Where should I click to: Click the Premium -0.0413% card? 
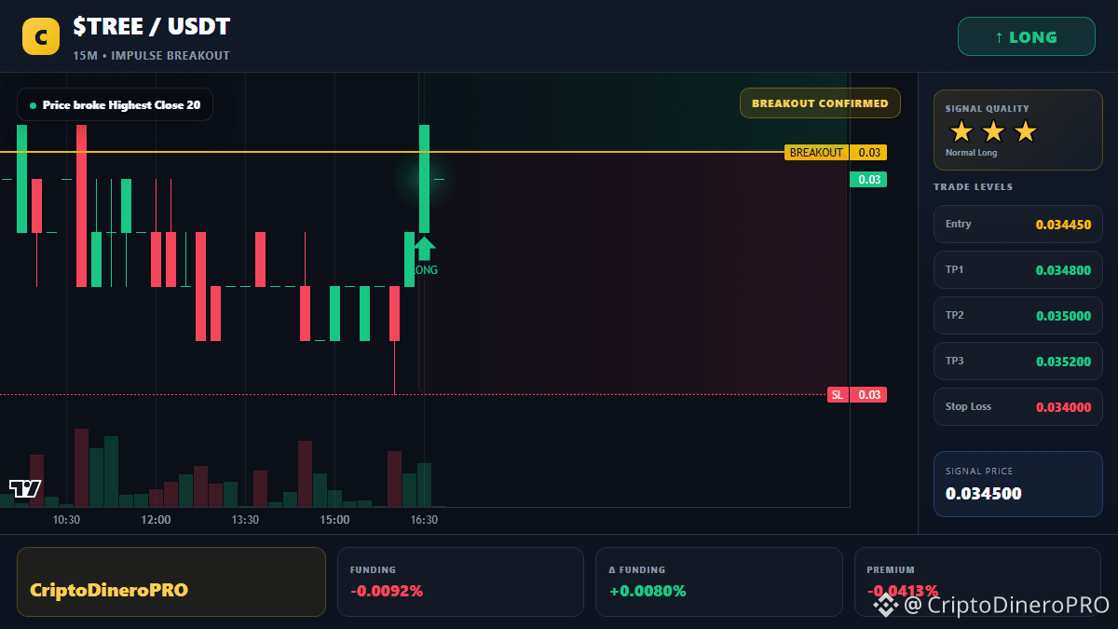(x=977, y=581)
